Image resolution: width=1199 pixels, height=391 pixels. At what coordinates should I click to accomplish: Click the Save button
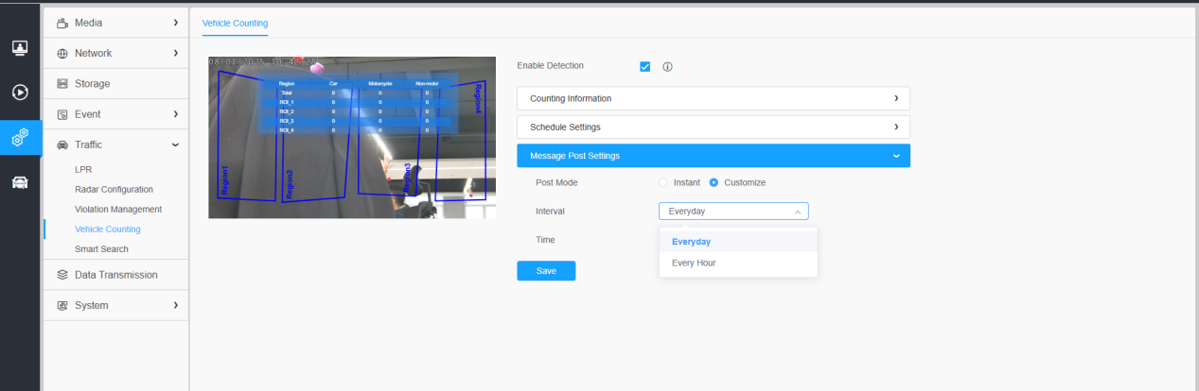point(546,271)
